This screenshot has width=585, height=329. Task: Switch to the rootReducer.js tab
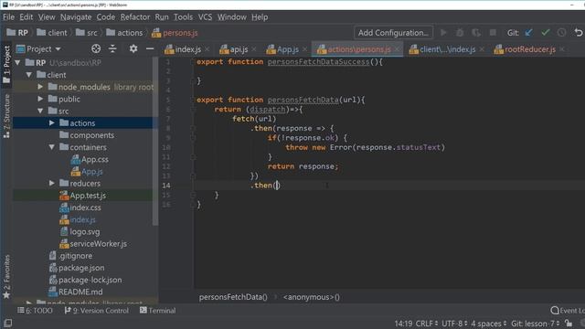(x=530, y=49)
